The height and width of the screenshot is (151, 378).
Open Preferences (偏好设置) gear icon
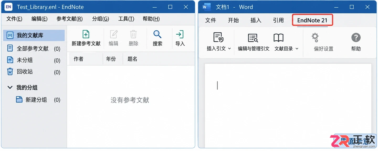(315, 38)
